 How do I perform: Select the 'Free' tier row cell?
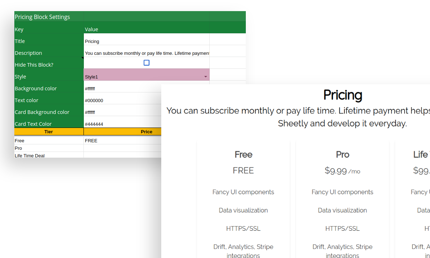49,140
